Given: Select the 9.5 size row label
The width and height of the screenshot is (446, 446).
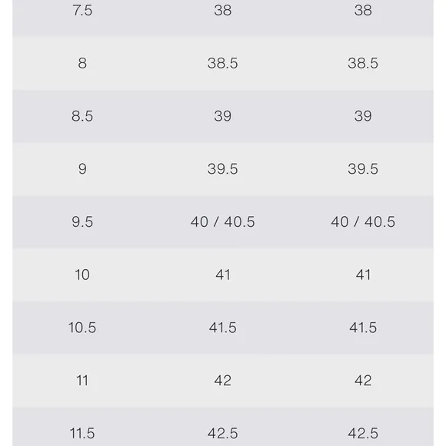Looking at the screenshot, I should (82, 222).
